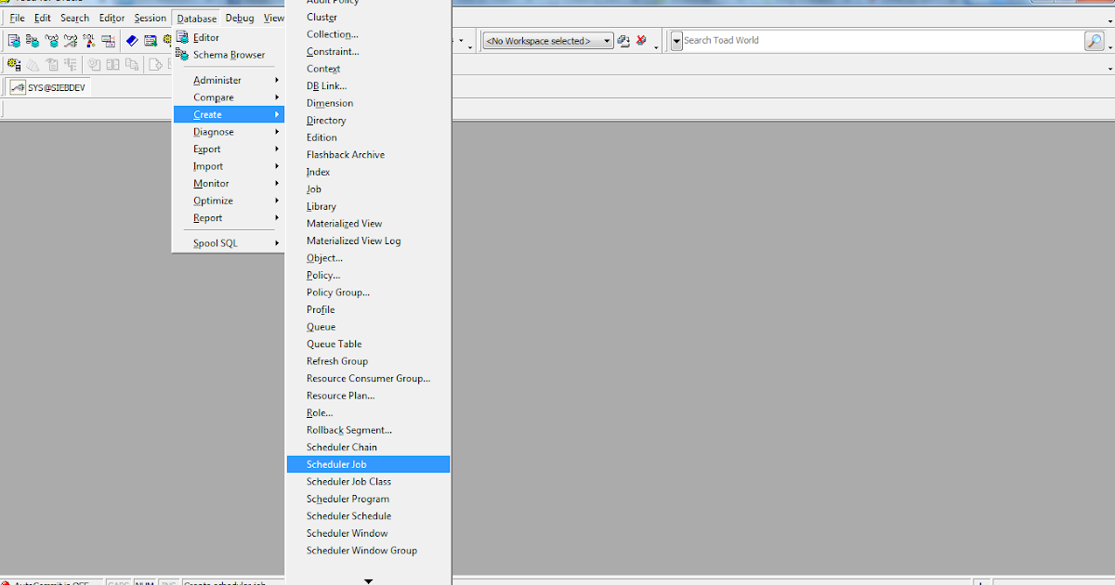Toggle the NUM indicator in status bar
This screenshot has width=1115, height=585.
click(145, 582)
